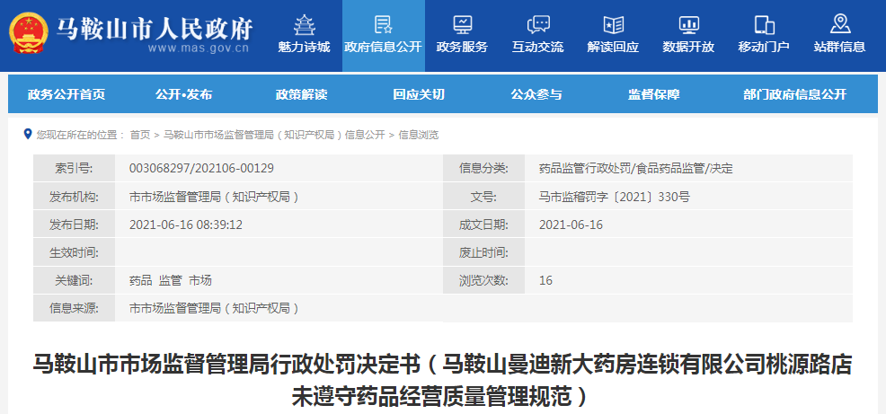
Task: Go to 政策解读 section
Action: 301,94
